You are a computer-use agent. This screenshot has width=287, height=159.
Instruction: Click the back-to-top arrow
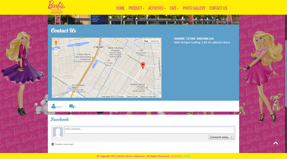[276, 143]
